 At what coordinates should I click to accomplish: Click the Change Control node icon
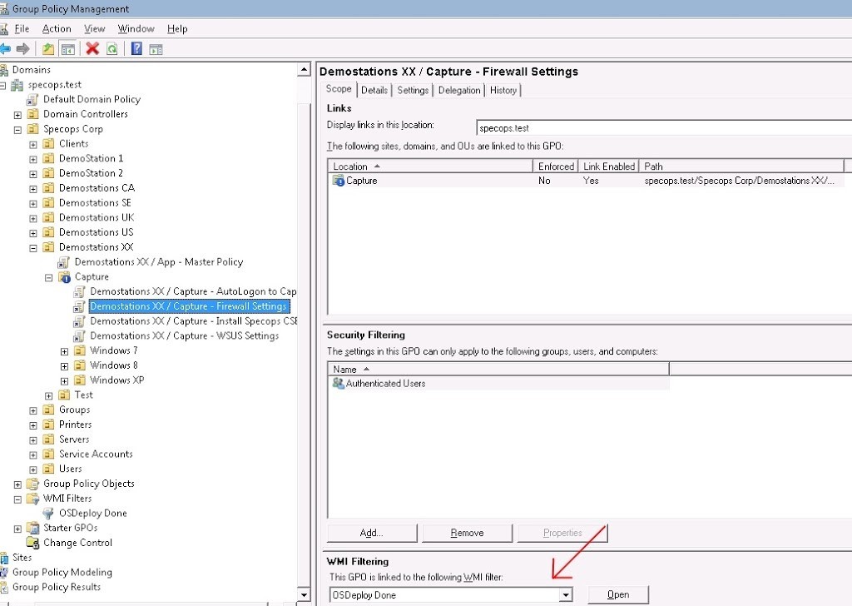tap(33, 543)
